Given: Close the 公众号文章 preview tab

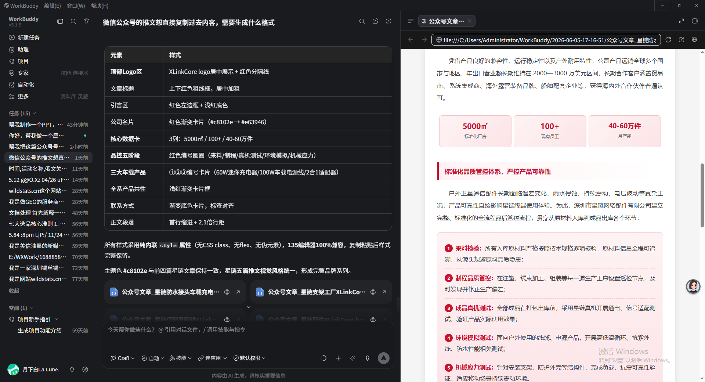Looking at the screenshot, I should tap(470, 21).
